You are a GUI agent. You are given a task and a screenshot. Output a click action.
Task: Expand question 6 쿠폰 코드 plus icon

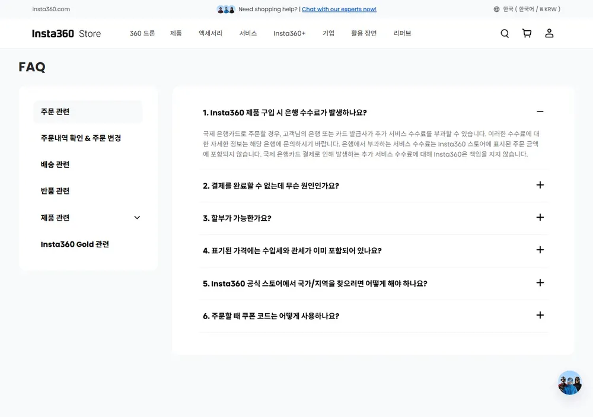point(540,315)
